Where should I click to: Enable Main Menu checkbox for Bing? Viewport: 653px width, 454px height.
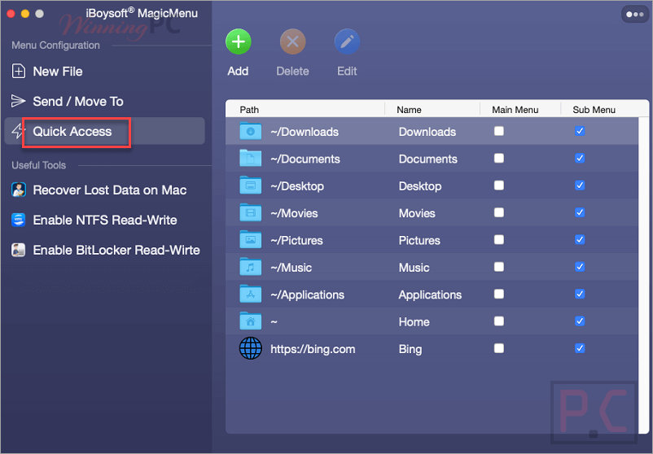pos(499,348)
